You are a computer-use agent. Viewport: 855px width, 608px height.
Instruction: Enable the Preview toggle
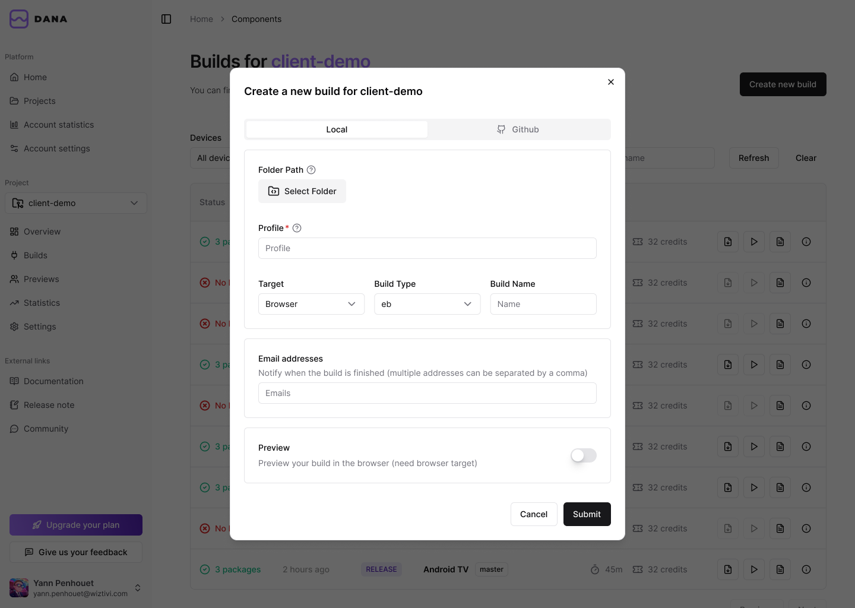tap(583, 455)
